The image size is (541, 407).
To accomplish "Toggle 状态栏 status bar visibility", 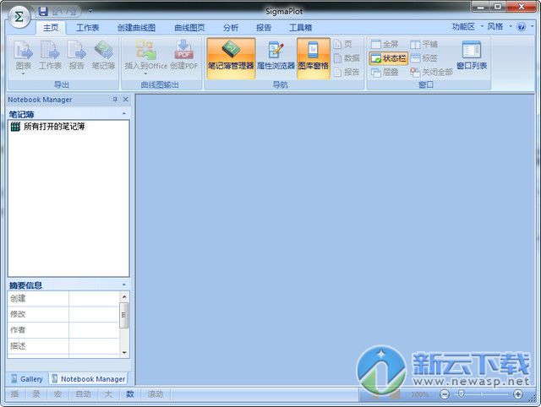I will [389, 58].
